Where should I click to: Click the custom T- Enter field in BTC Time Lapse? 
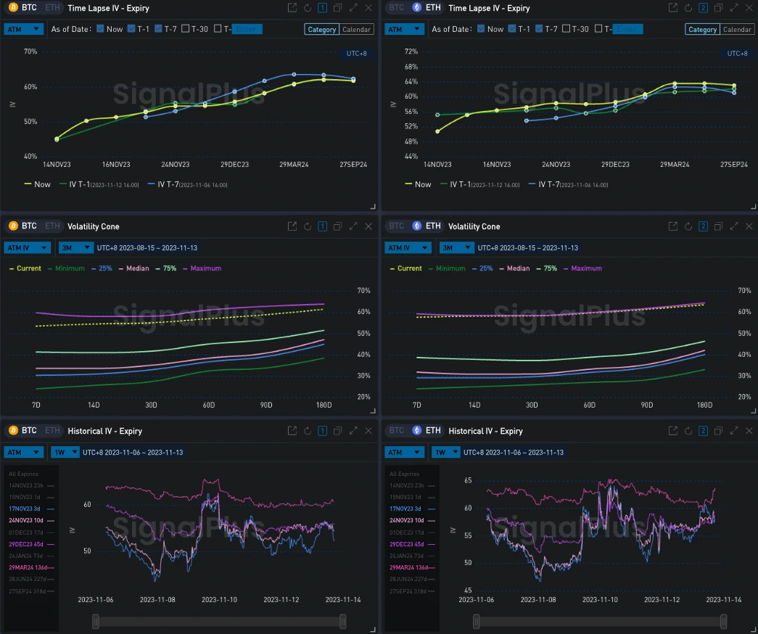point(247,29)
